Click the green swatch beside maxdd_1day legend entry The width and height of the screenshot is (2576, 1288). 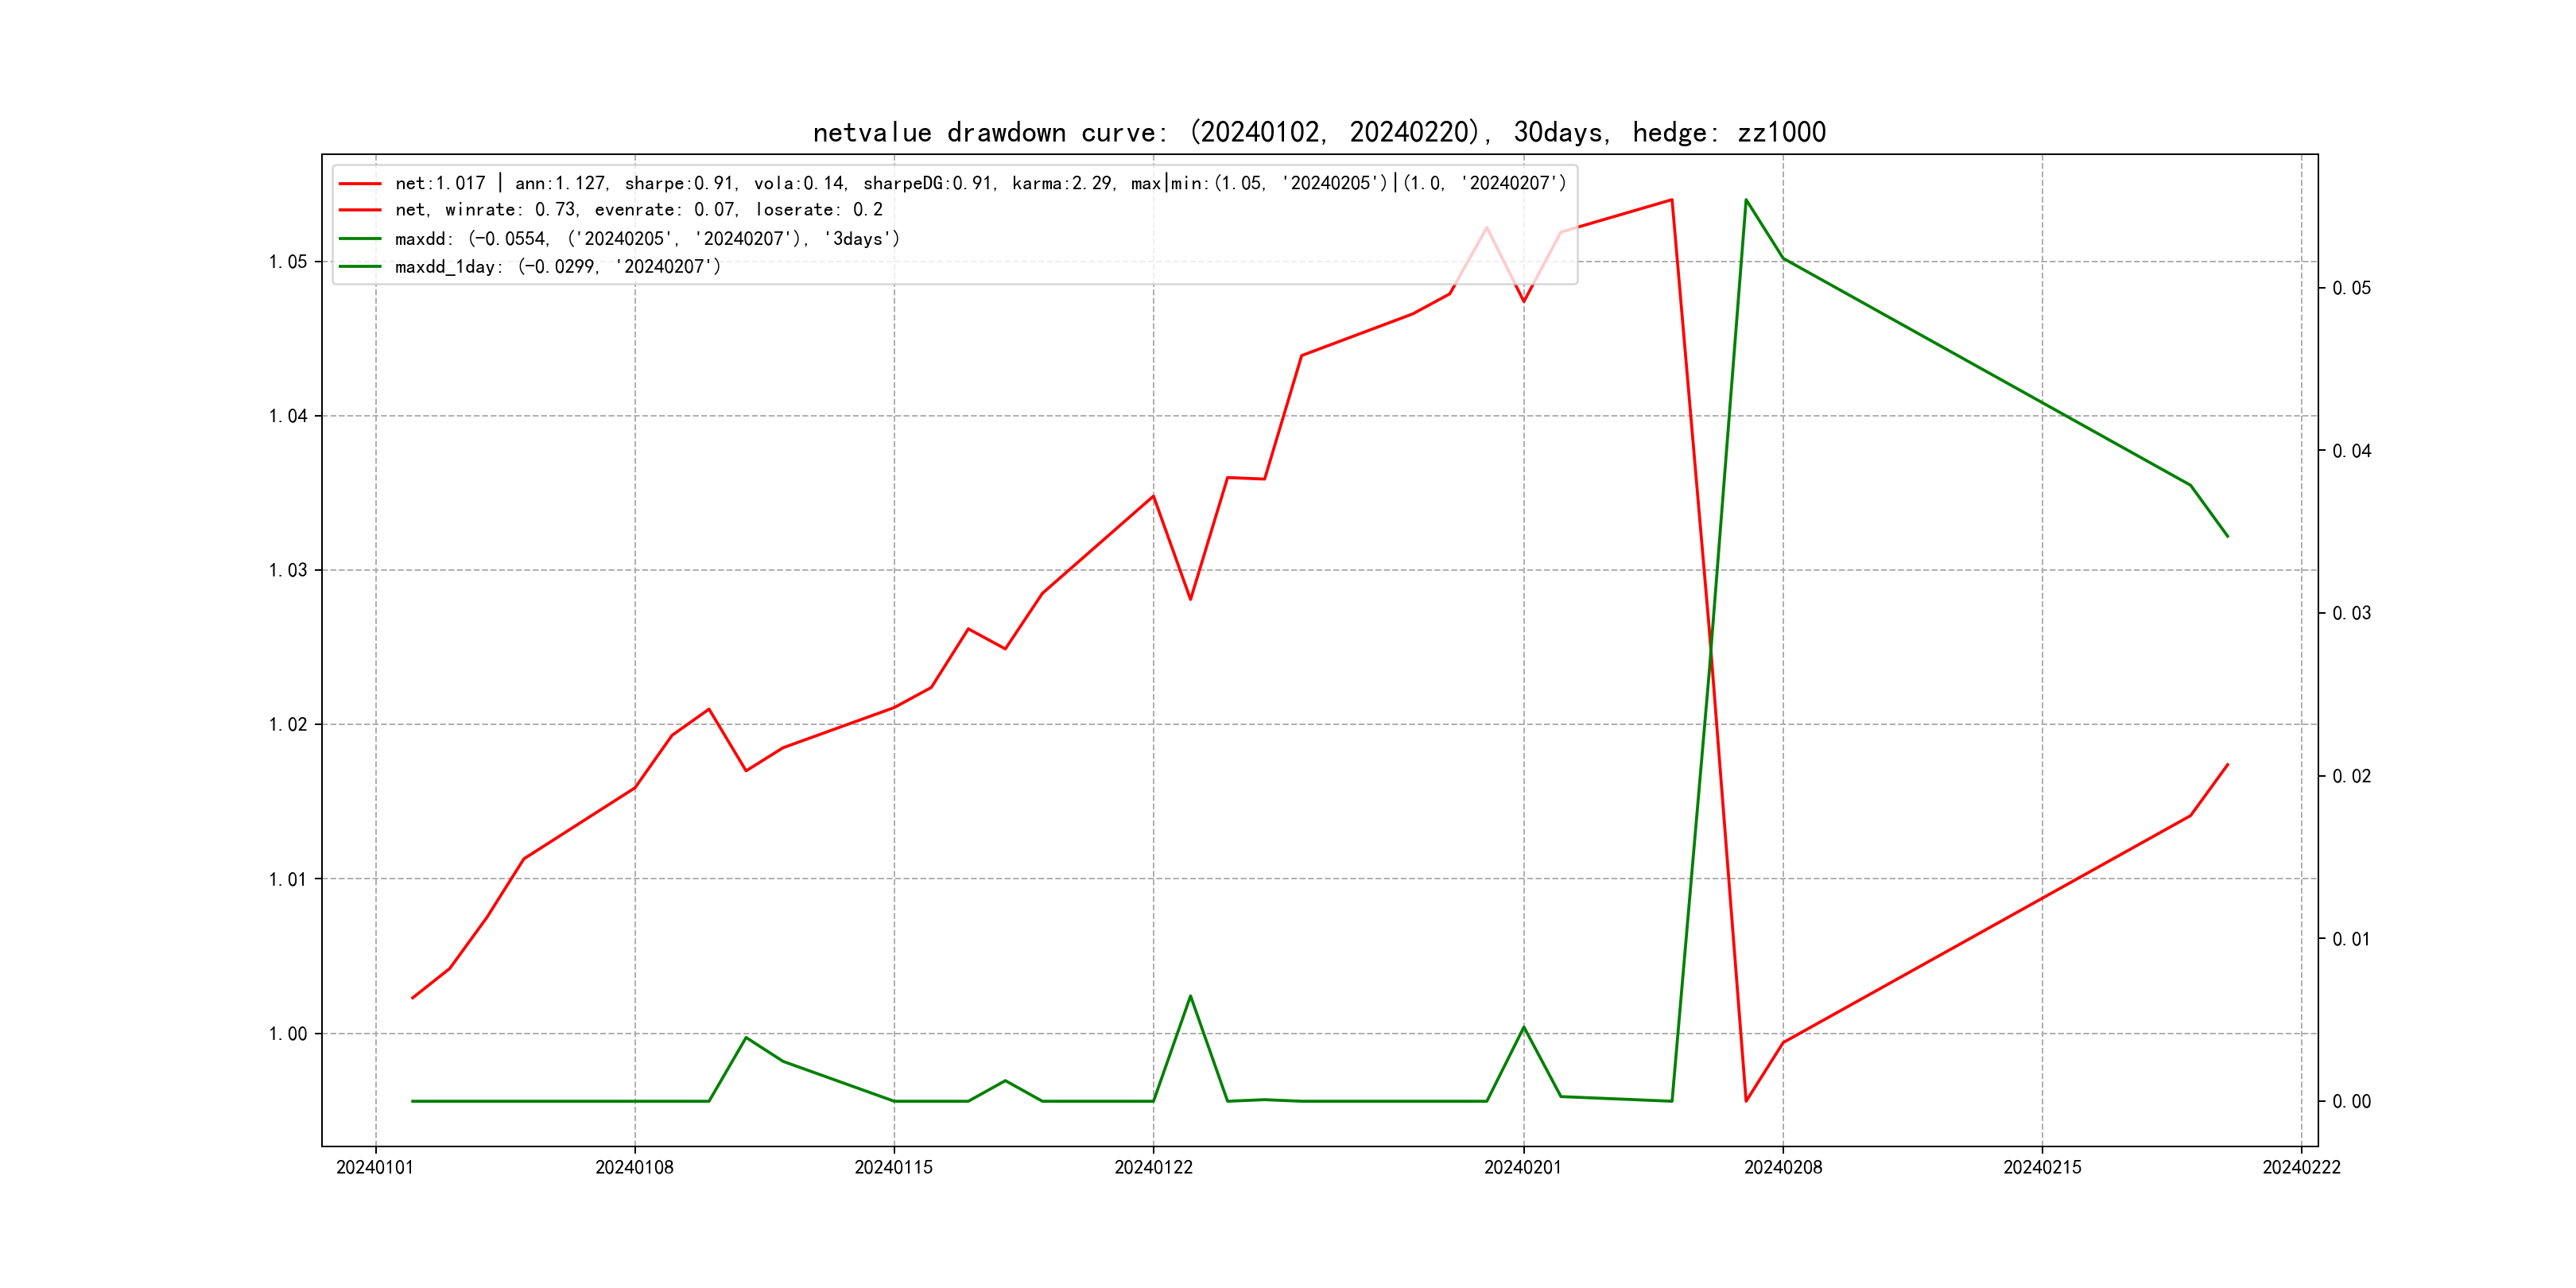[x=360, y=267]
